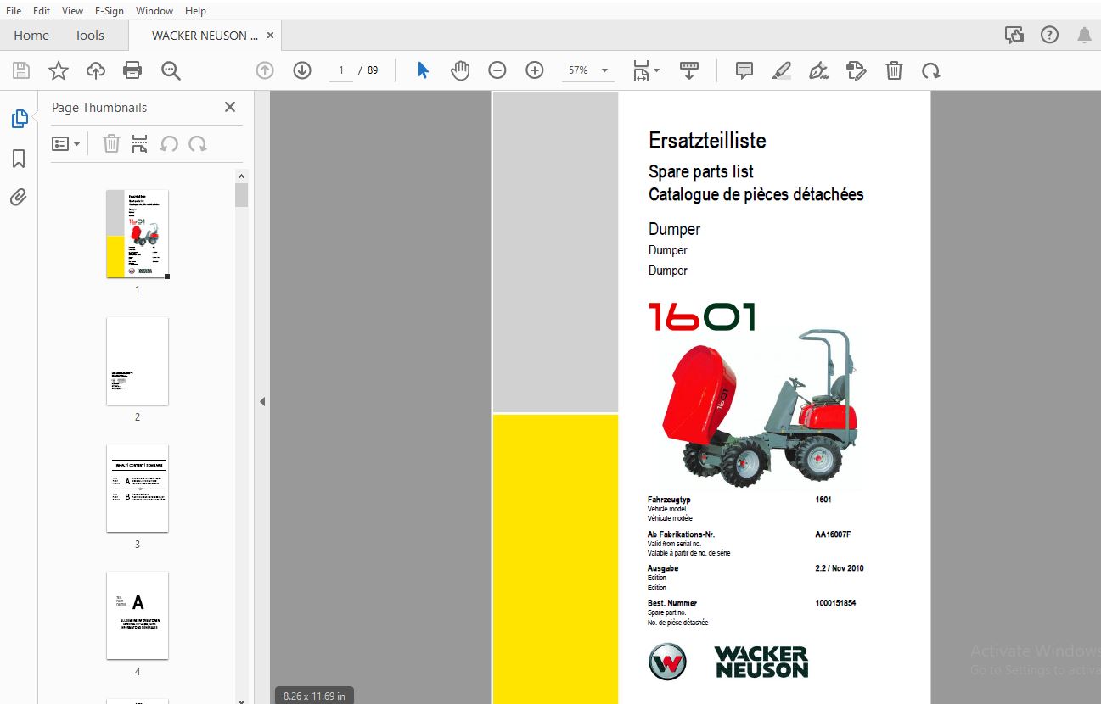Image resolution: width=1101 pixels, height=704 pixels.
Task: Switch to the Home tab
Action: (31, 35)
